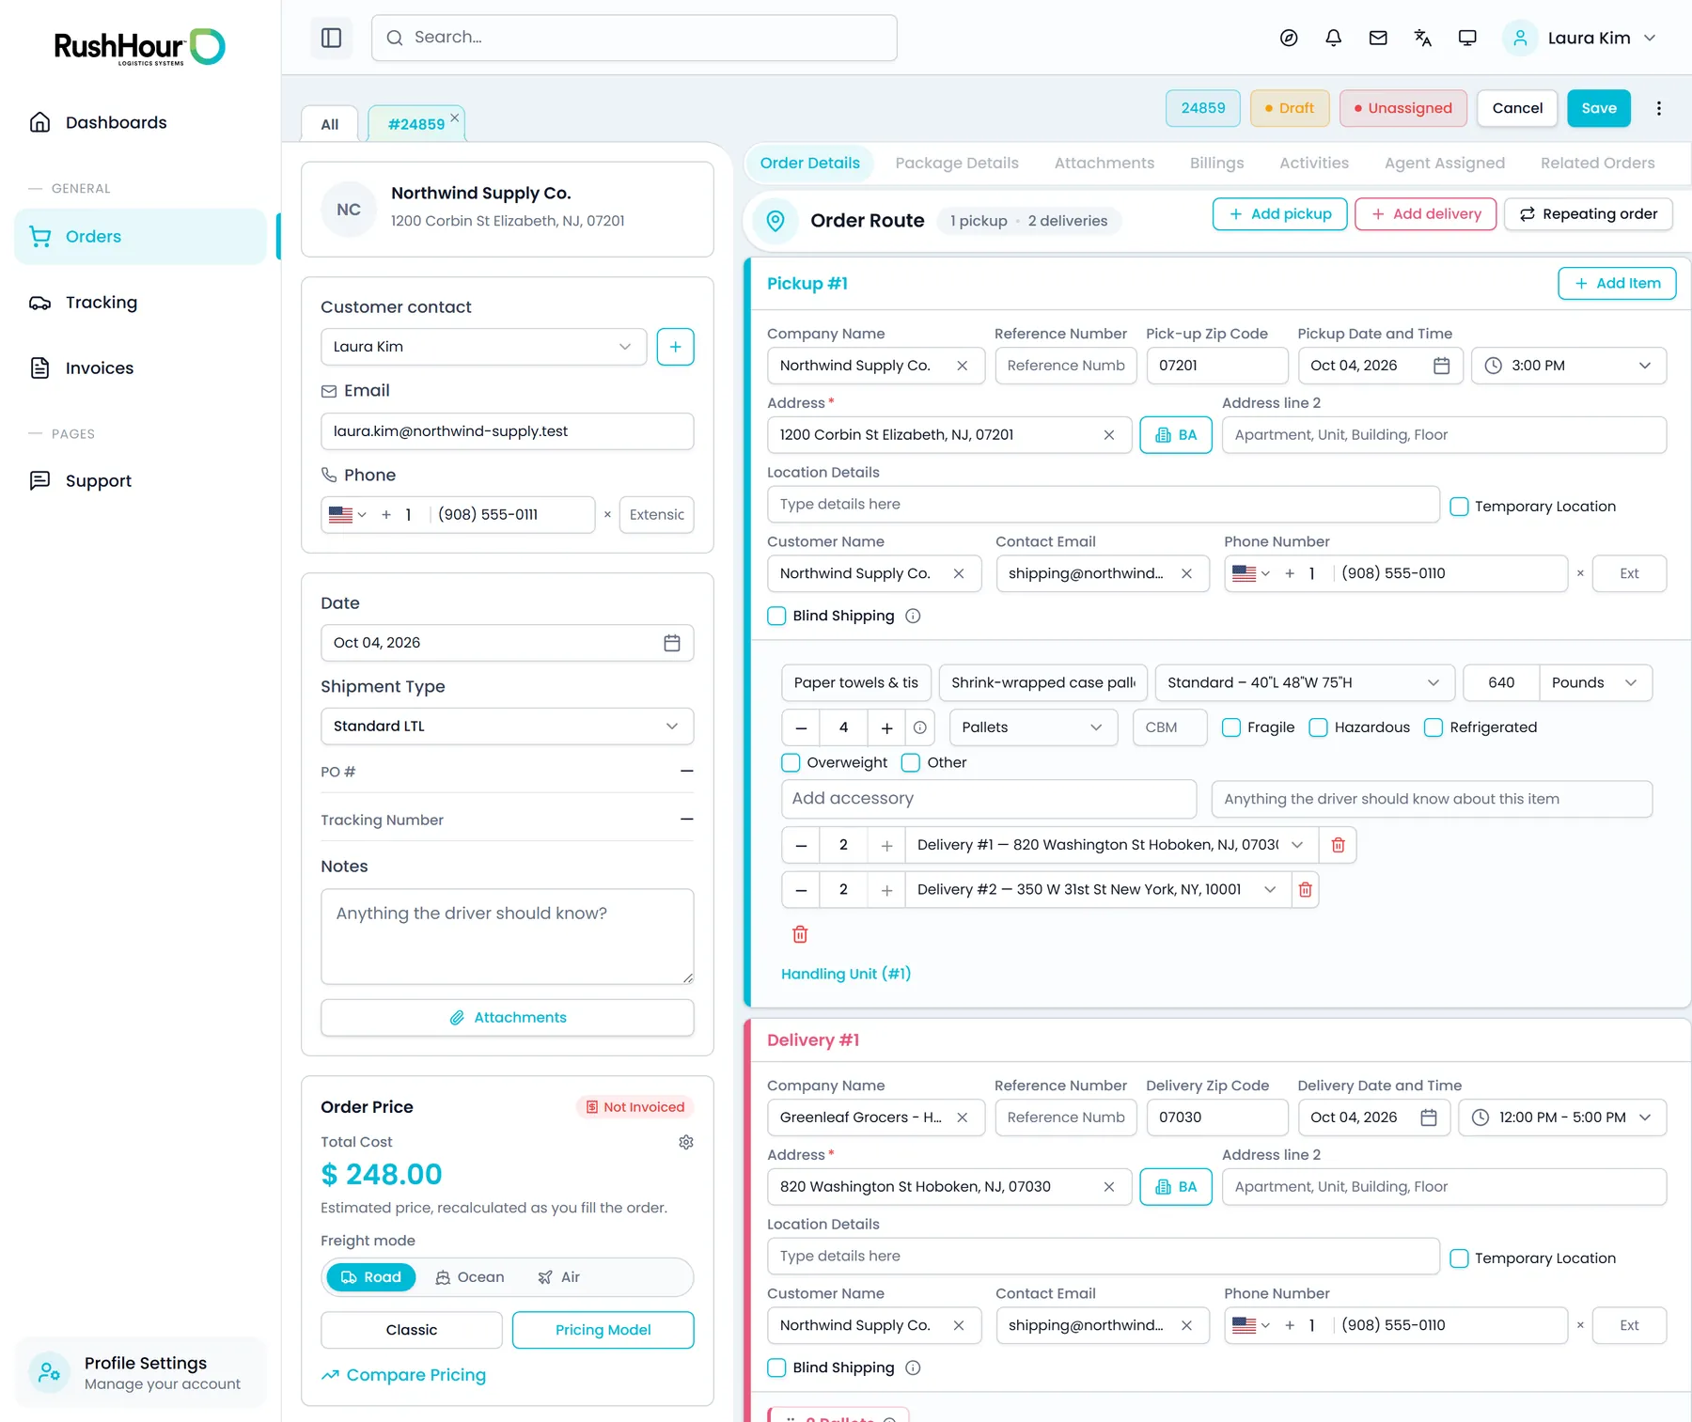This screenshot has height=1422, width=1692.
Task: Click the Add delivery button
Action: click(x=1425, y=214)
